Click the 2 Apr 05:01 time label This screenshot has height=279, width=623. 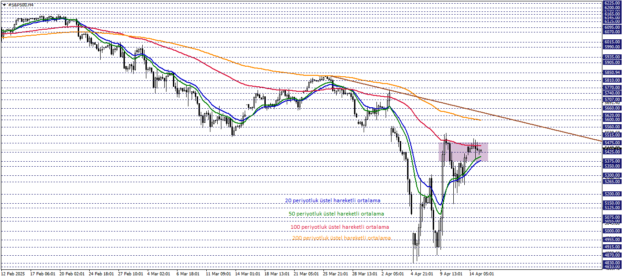click(x=393, y=274)
